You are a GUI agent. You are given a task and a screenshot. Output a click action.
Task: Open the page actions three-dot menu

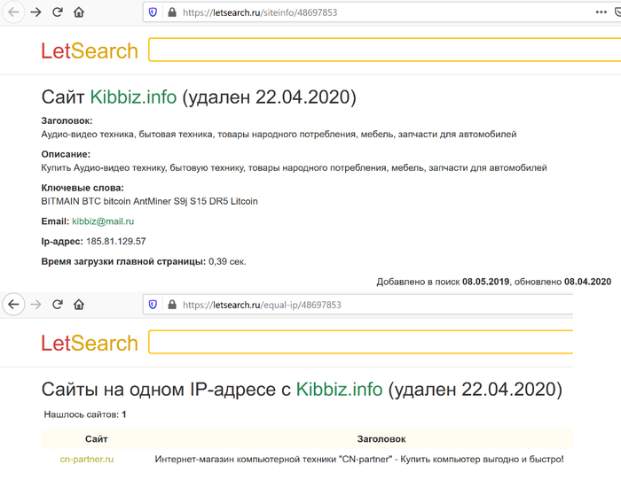click(601, 12)
